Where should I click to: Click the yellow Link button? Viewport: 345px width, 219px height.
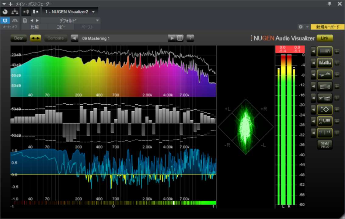point(325,38)
